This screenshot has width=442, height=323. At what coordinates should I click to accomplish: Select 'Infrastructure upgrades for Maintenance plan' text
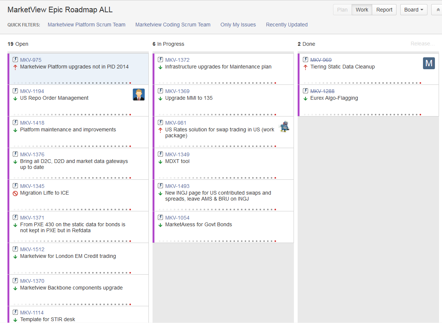point(218,67)
